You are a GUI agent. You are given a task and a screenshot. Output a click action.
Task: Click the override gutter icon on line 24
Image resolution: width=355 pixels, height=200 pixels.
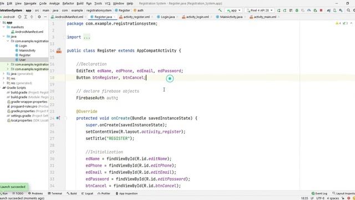pyautogui.click(x=58, y=118)
